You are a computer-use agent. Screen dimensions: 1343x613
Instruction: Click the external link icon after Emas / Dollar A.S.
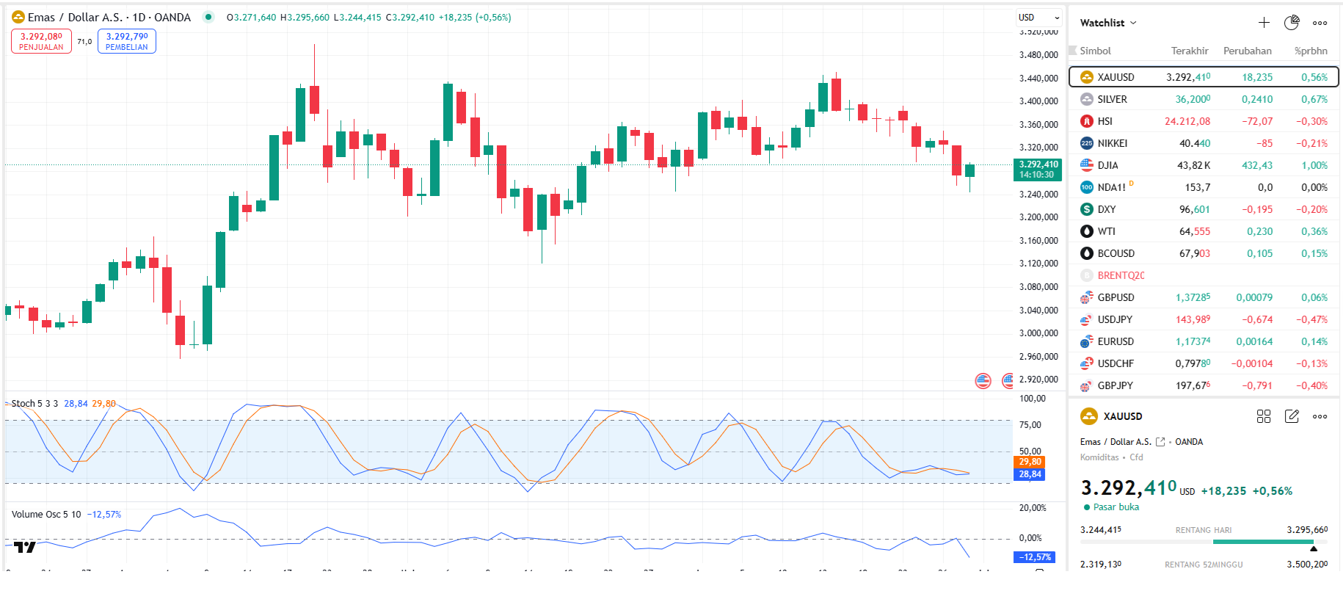click(x=1160, y=442)
